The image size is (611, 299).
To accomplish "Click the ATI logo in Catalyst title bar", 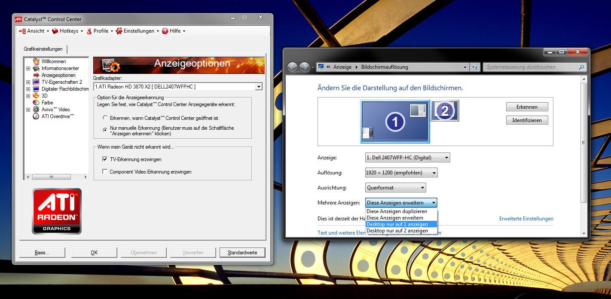I will coord(18,19).
